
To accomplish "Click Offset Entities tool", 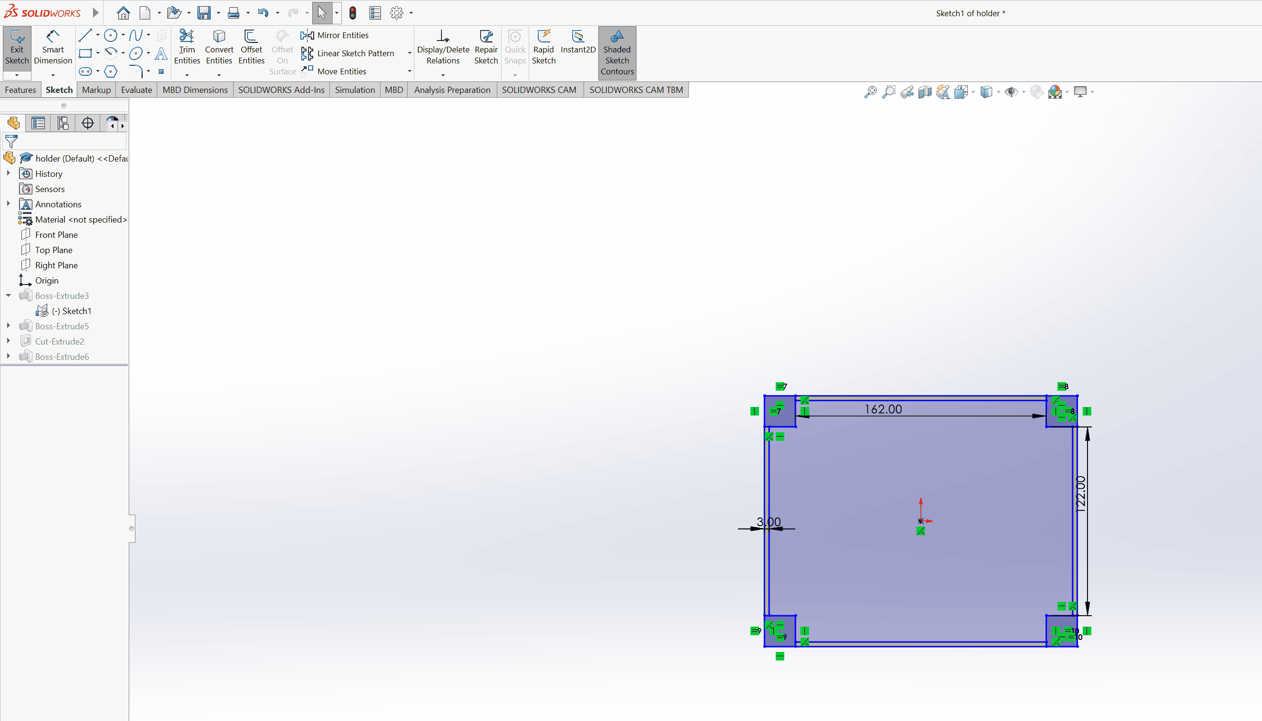I will pyautogui.click(x=251, y=48).
